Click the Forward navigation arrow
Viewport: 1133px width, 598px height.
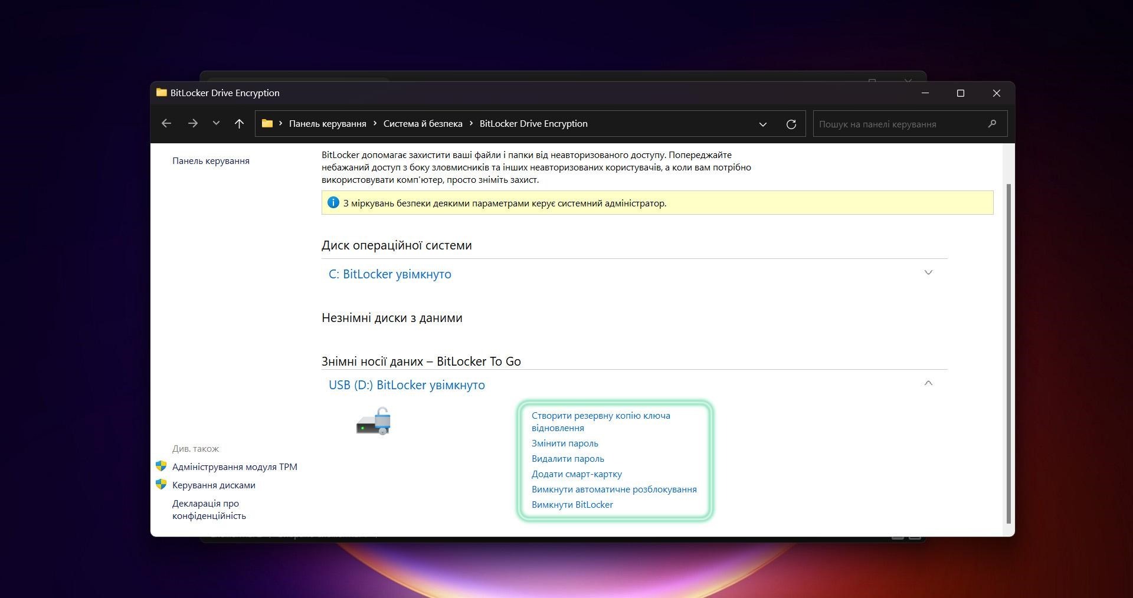192,124
